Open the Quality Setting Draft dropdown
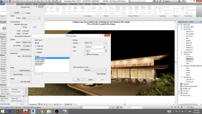202x114 pixels. click(31, 18)
